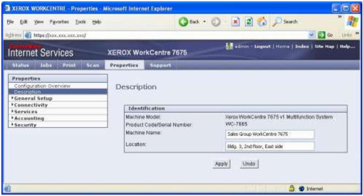
Task: Click the Home link in header
Action: 282,46
